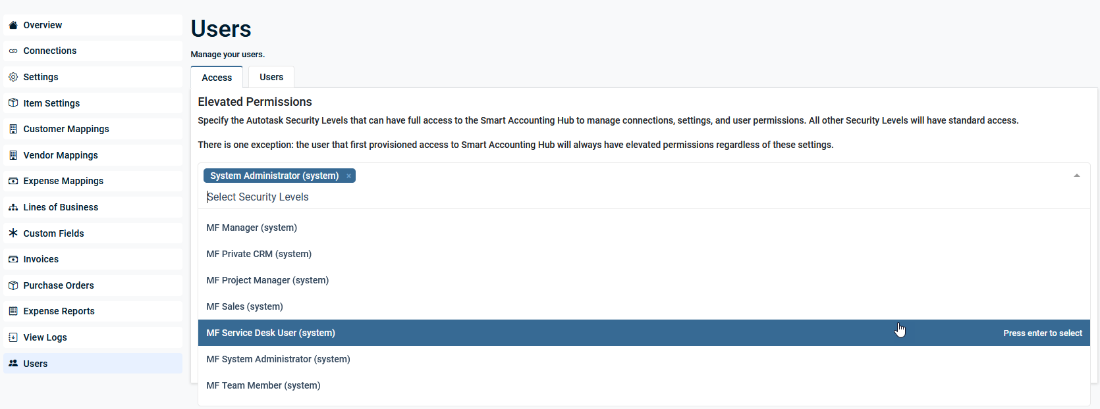
Task: Switch to the Users tab
Action: [x=271, y=77]
